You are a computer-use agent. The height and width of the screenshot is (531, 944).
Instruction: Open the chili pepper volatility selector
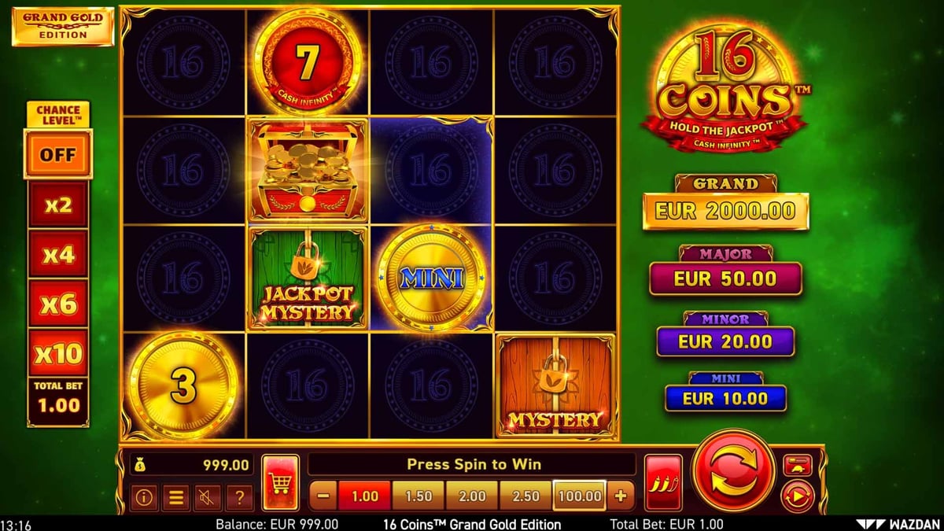point(663,482)
